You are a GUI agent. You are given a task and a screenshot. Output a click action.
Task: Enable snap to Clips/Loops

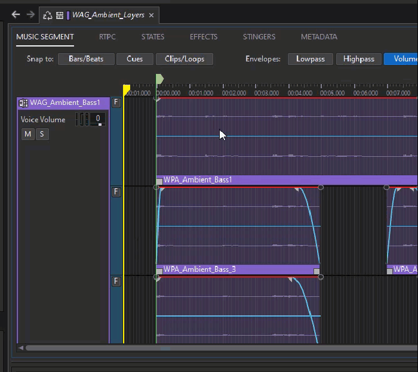[x=185, y=59]
